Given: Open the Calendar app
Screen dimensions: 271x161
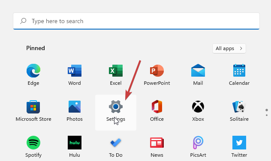Looking at the screenshot, I should point(239,70).
